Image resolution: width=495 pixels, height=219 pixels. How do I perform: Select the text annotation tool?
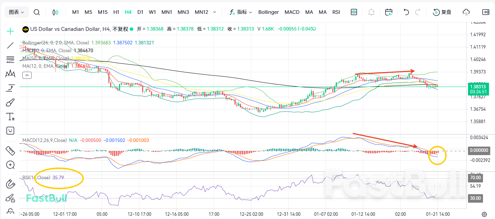10,116
